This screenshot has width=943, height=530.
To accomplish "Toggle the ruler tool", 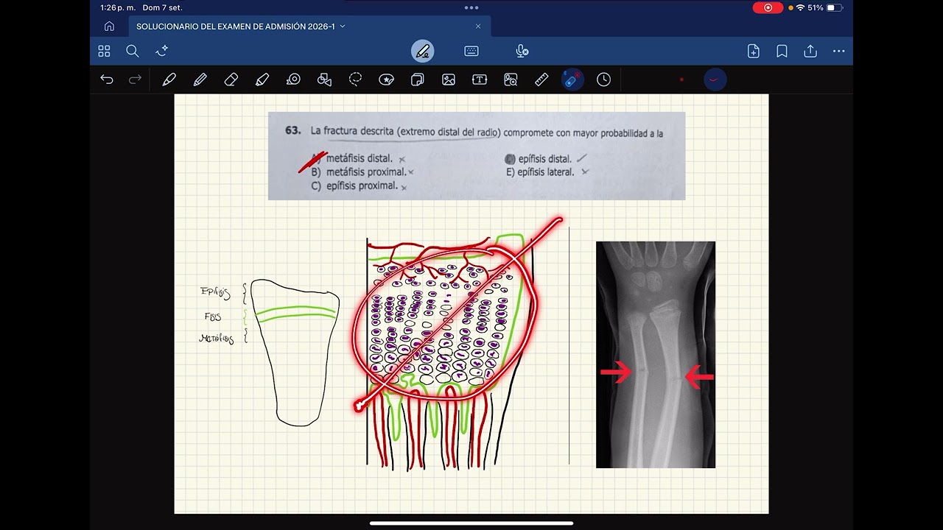I will pos(541,79).
